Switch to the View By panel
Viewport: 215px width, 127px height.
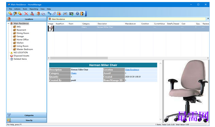tap(26, 120)
